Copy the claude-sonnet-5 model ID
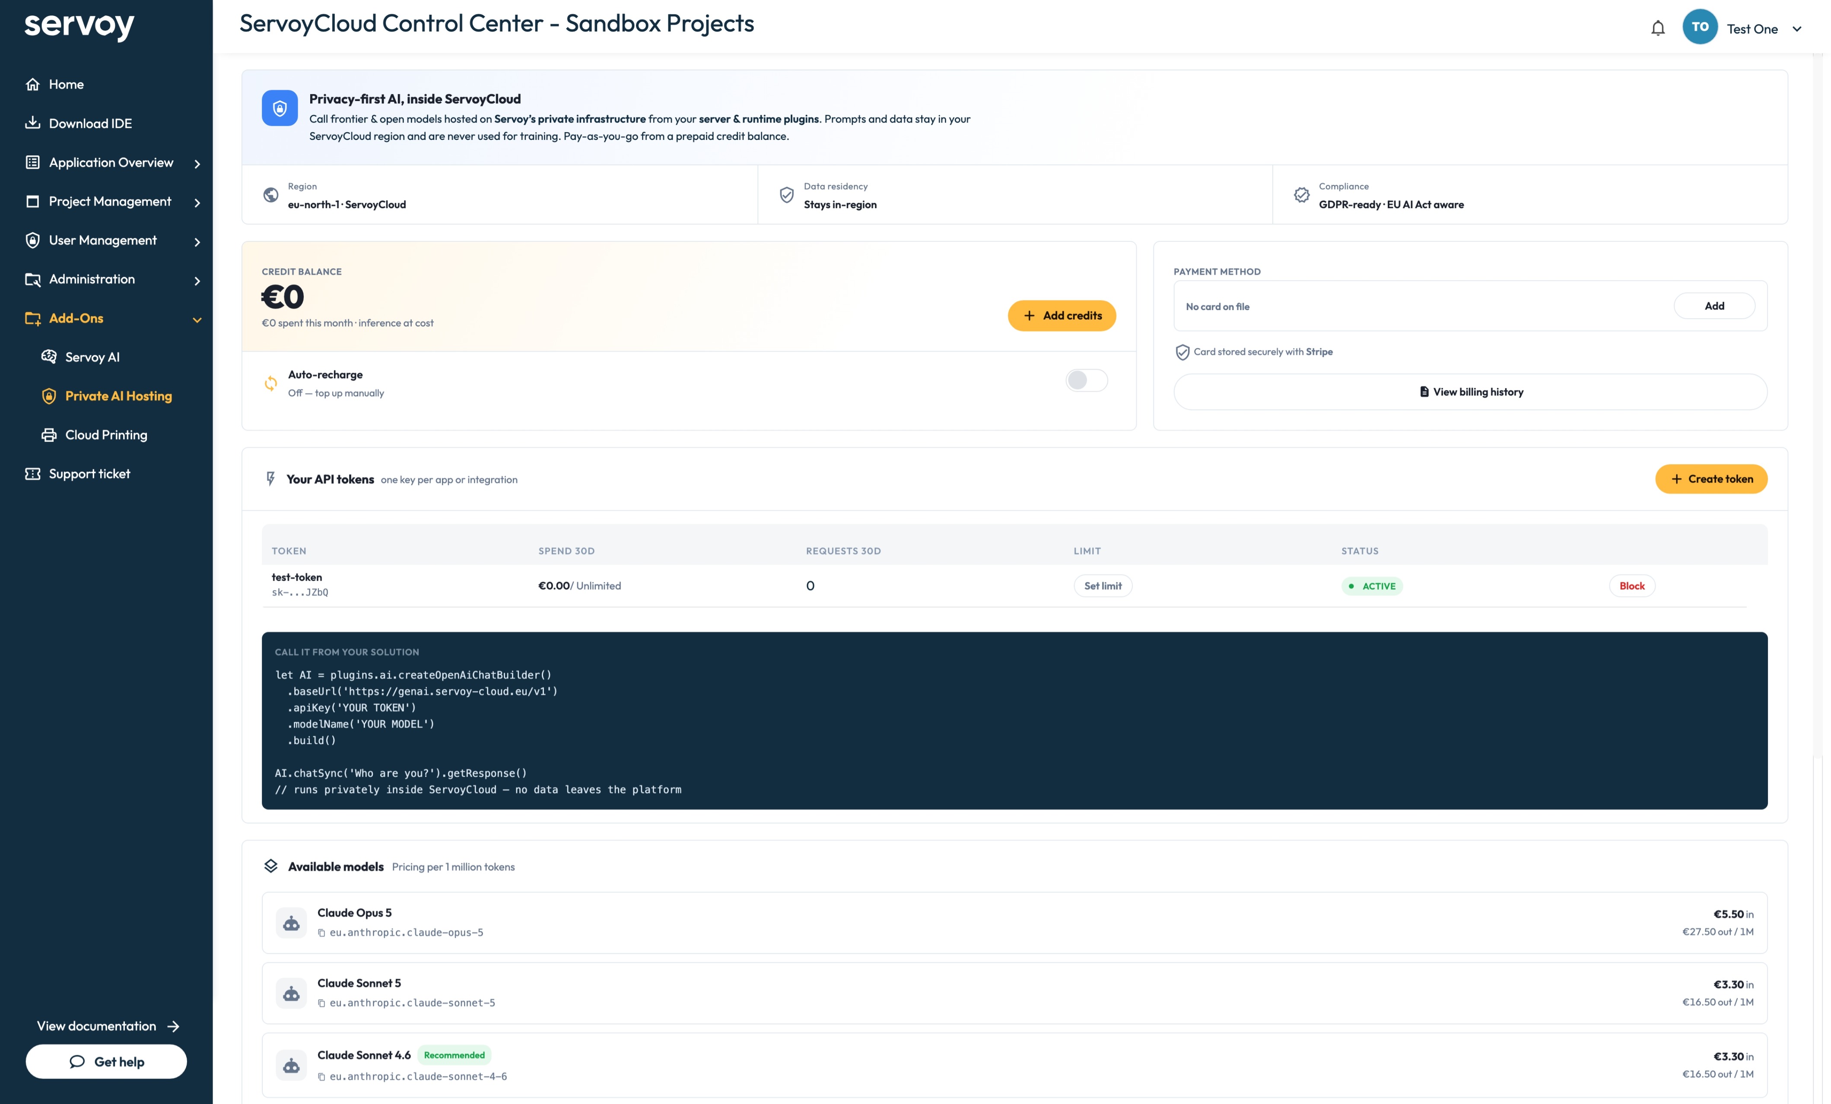Viewport: 1831px width, 1104px height. click(321, 1003)
